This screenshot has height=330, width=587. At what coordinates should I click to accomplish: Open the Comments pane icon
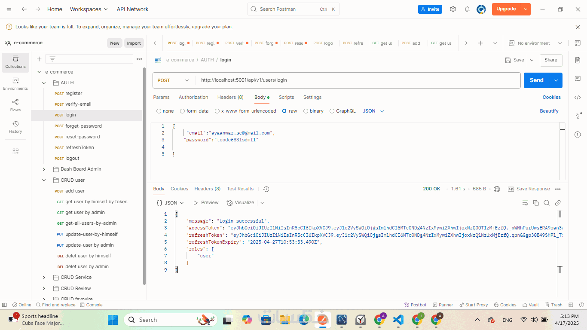[578, 79]
